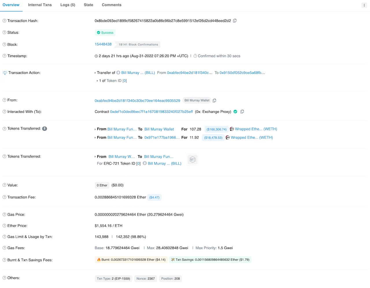Copy the From address icon
Image resolution: width=370 pixels, height=288 pixels.
214,100
